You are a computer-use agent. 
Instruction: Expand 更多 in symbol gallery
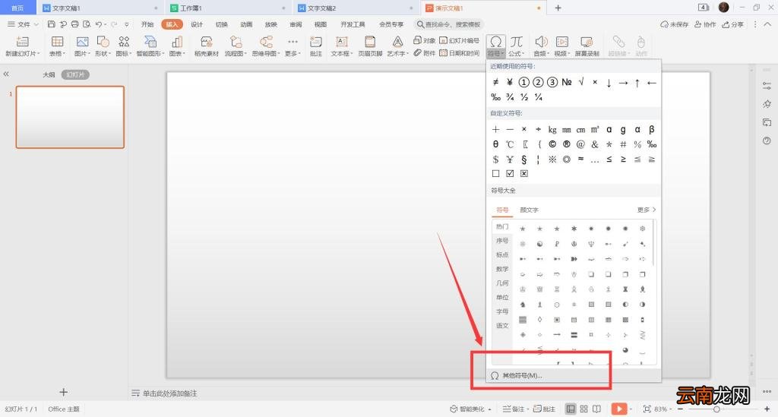pos(647,210)
